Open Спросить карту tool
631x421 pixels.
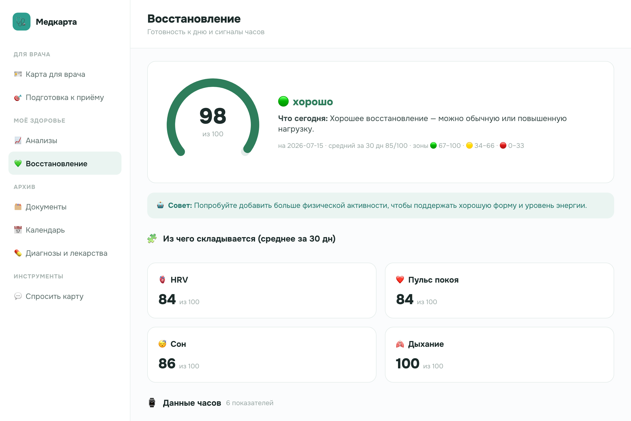(x=65, y=296)
